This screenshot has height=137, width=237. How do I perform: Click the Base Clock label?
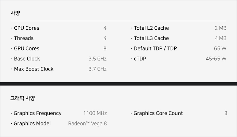(x=27, y=59)
